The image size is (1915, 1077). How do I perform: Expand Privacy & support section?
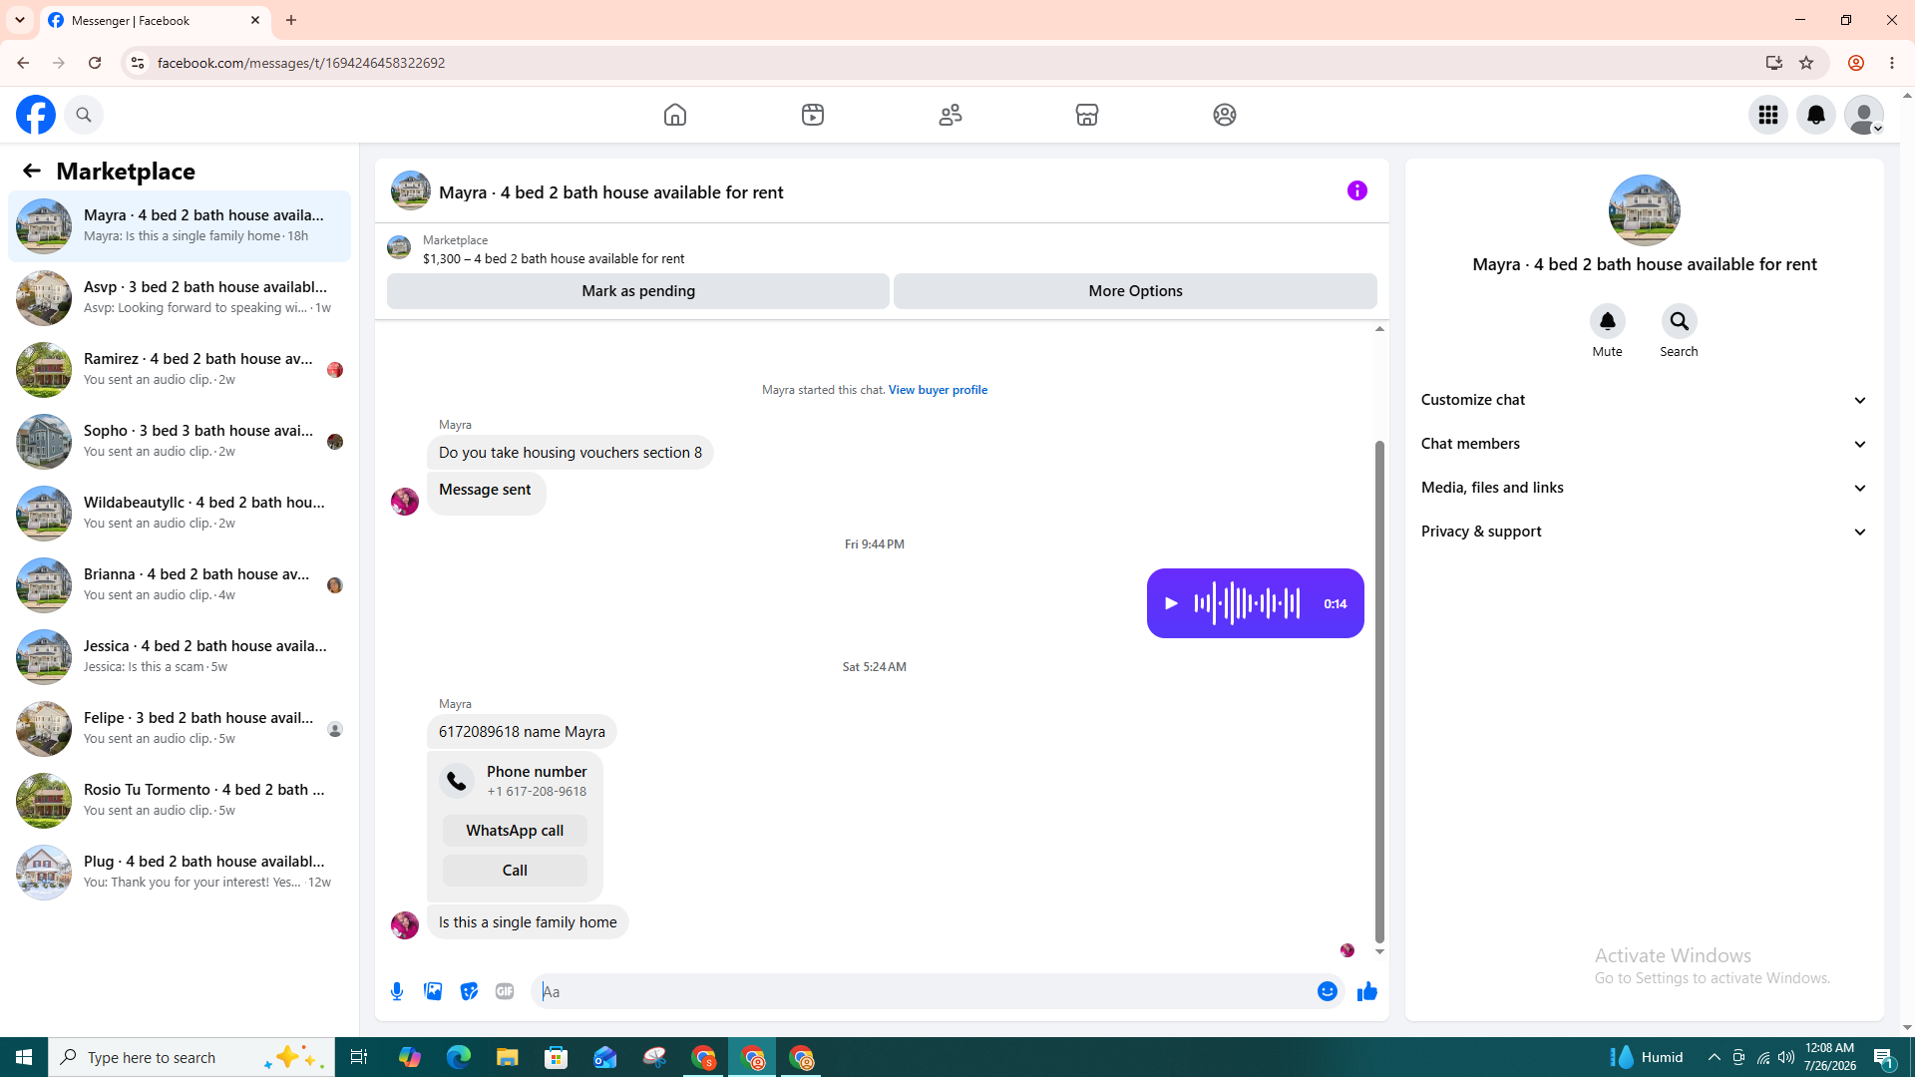pyautogui.click(x=1645, y=532)
